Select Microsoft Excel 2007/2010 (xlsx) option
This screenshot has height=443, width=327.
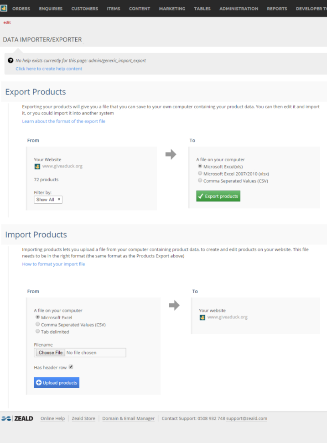point(200,174)
